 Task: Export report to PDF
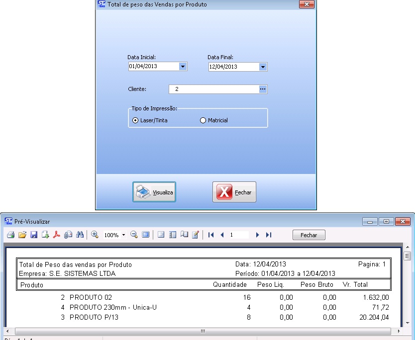(57, 235)
